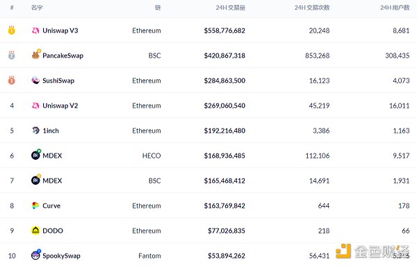Open the BSC MDEX name link in row 7

click(x=52, y=181)
